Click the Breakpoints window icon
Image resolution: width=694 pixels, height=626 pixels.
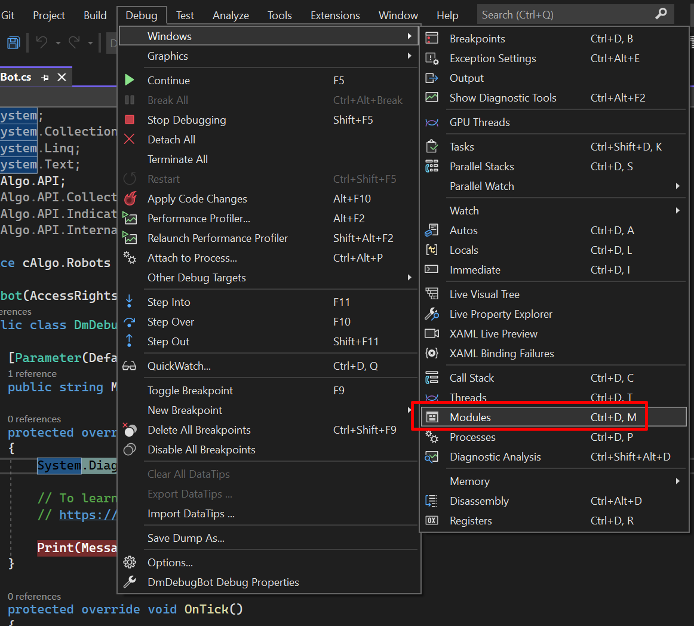coord(432,38)
